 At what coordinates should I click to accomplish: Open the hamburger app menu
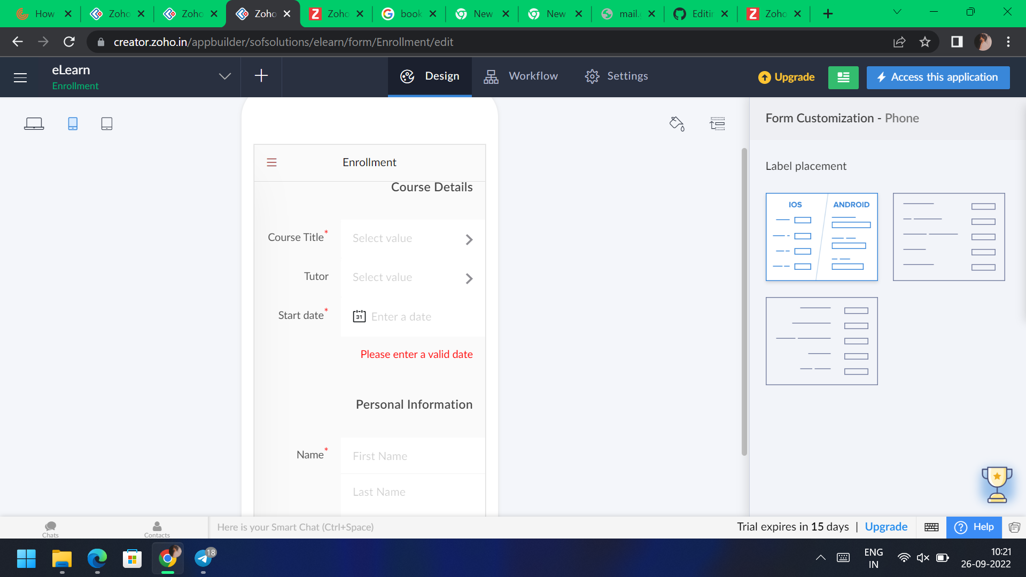pos(20,77)
